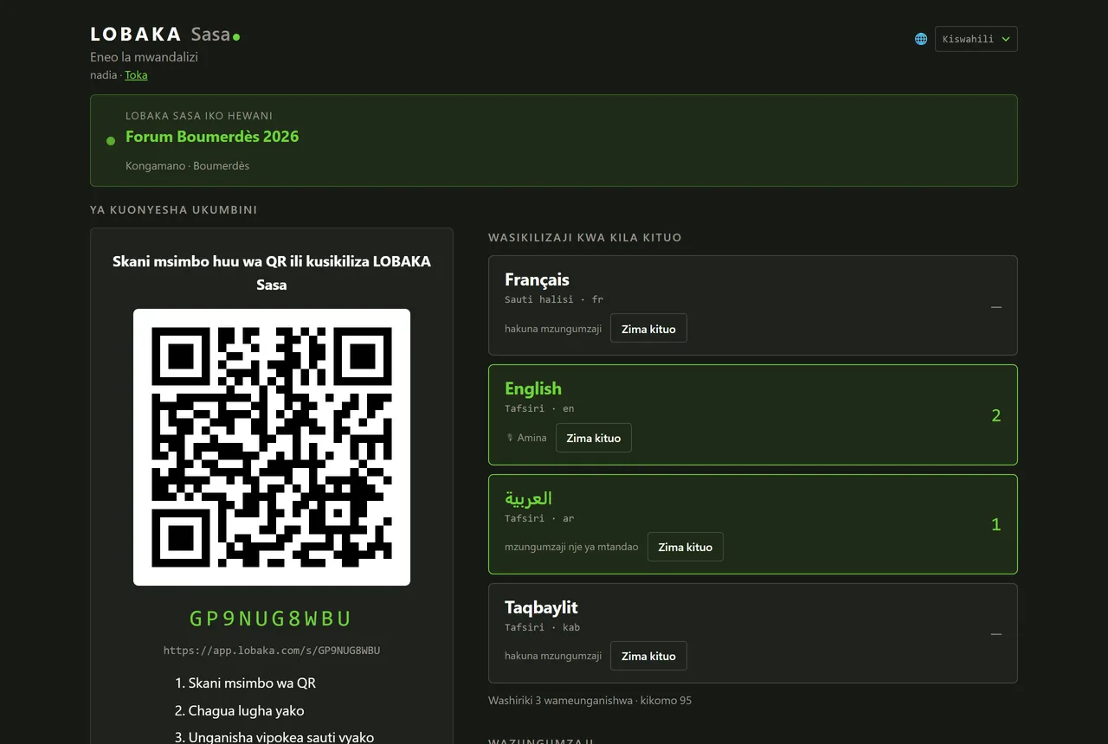1108x744 pixels.
Task: Click the QR code image
Action: point(272,447)
